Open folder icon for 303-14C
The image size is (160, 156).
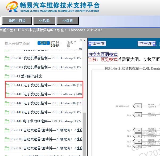click(x=7, y=103)
